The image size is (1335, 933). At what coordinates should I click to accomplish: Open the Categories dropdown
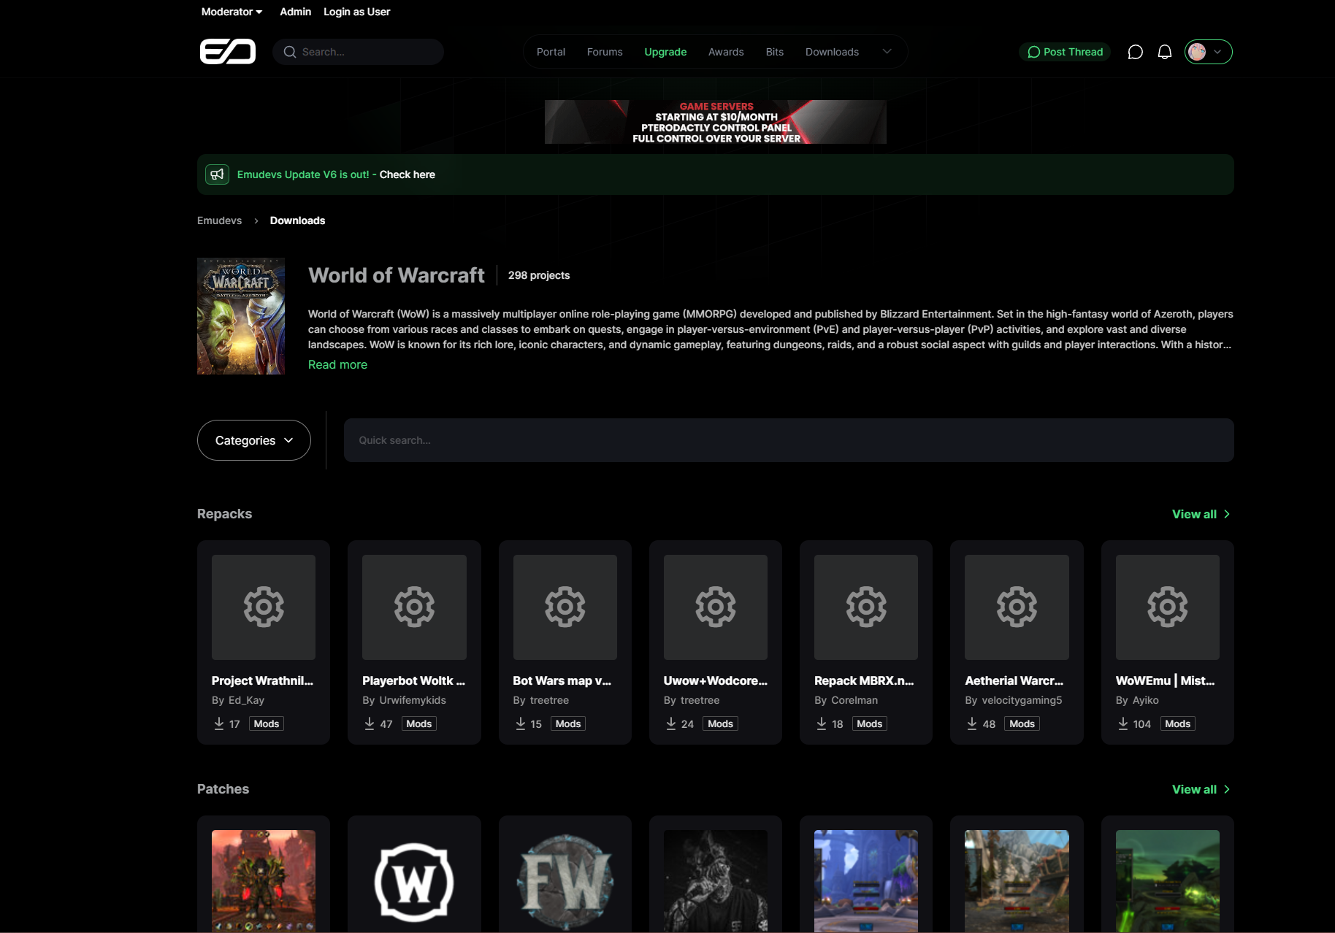pos(253,440)
